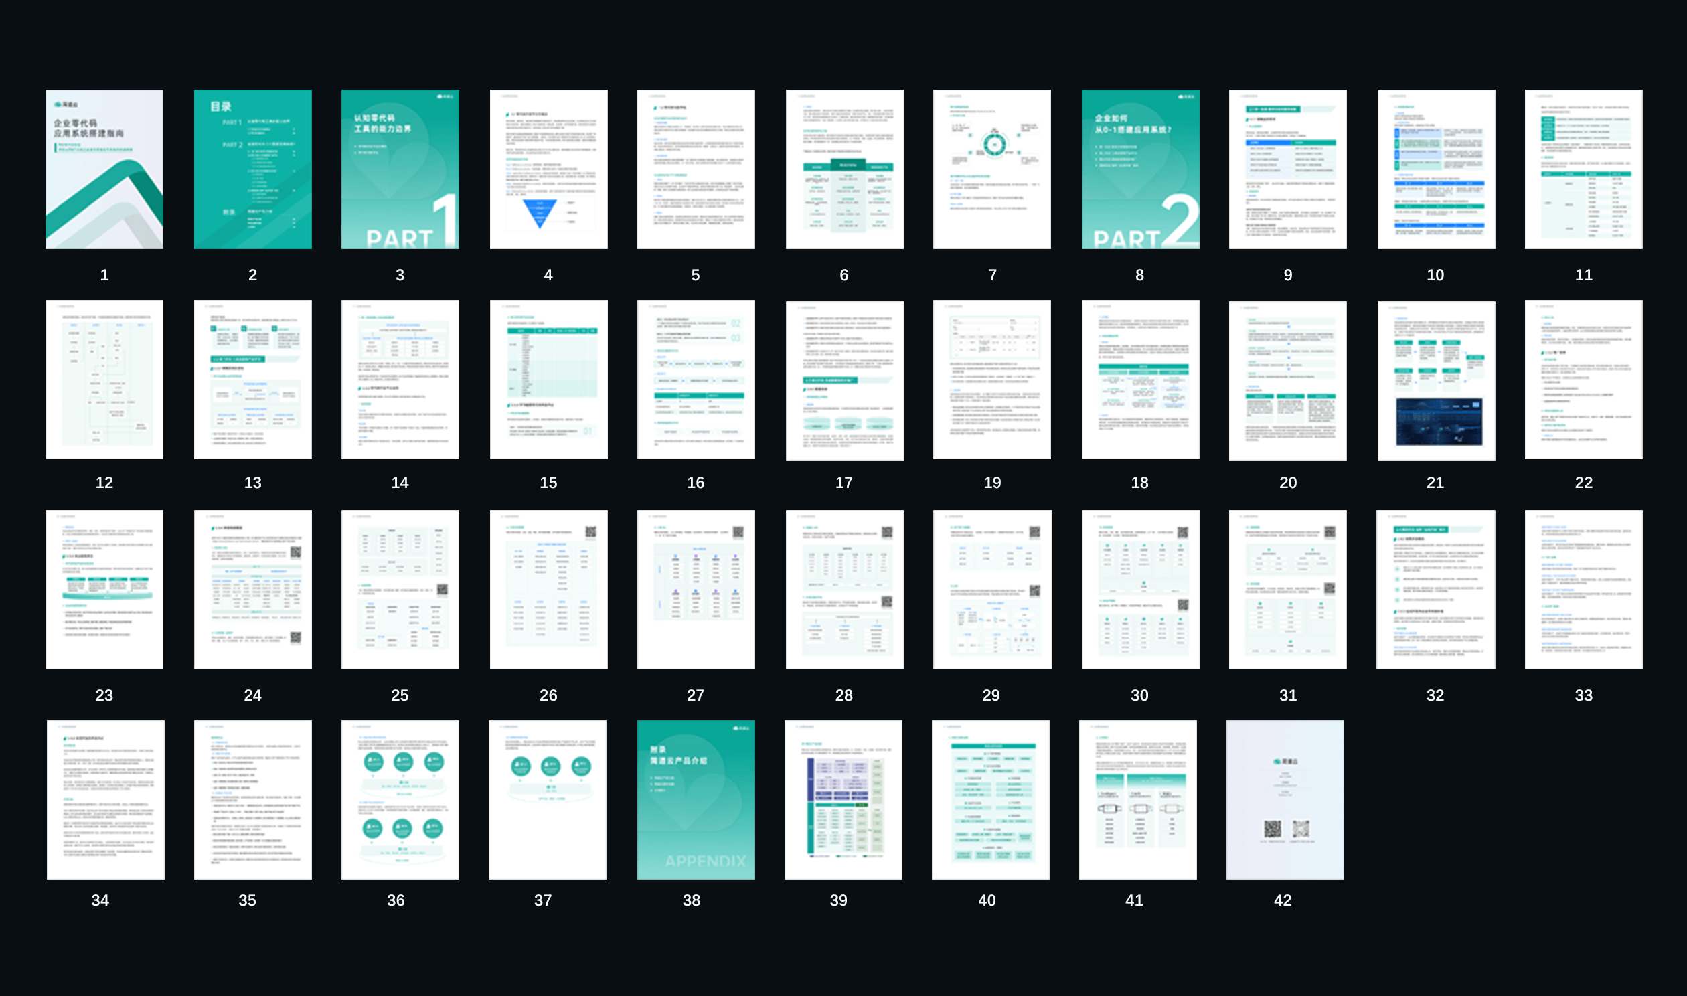
Task: Open table page 15
Action: (x=548, y=380)
